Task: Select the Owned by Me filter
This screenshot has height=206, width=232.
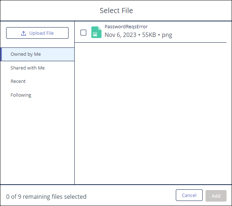Action: pos(37,54)
